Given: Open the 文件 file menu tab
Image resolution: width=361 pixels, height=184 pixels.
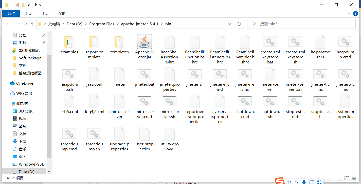Looking at the screenshot, I should [x=11, y=13].
